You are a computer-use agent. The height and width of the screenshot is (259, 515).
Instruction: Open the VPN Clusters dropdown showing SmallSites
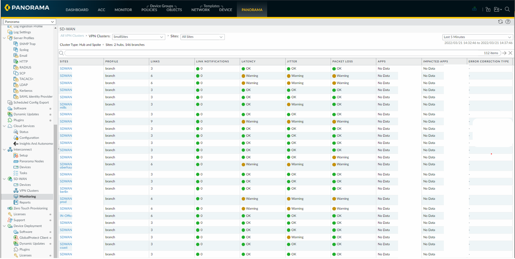(138, 37)
